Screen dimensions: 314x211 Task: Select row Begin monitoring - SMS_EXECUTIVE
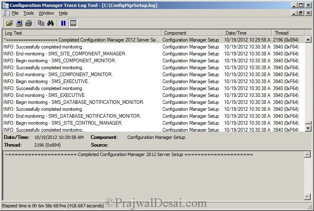153,81
